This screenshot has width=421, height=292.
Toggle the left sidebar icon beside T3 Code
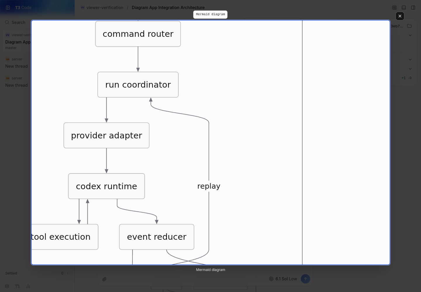[x=8, y=8]
